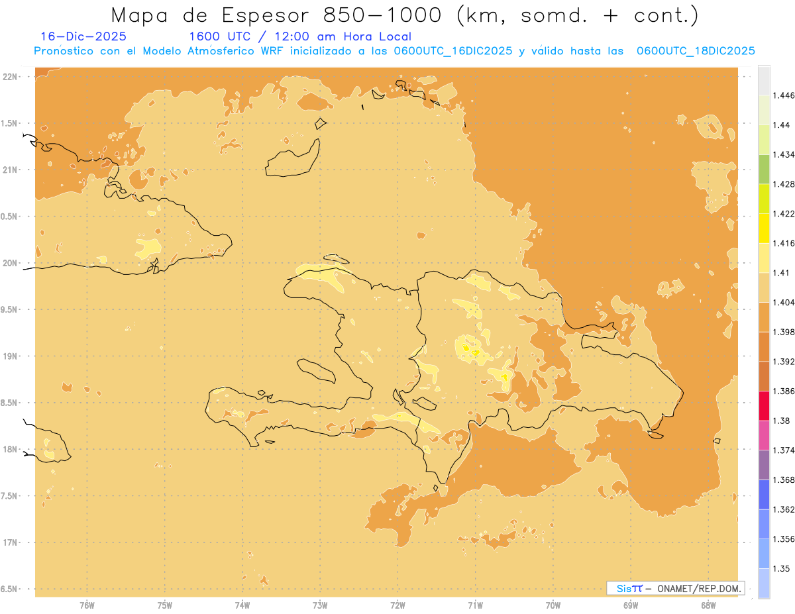Click the "70W" longitude label
Viewport: 795px width, 614px height.
553,605
